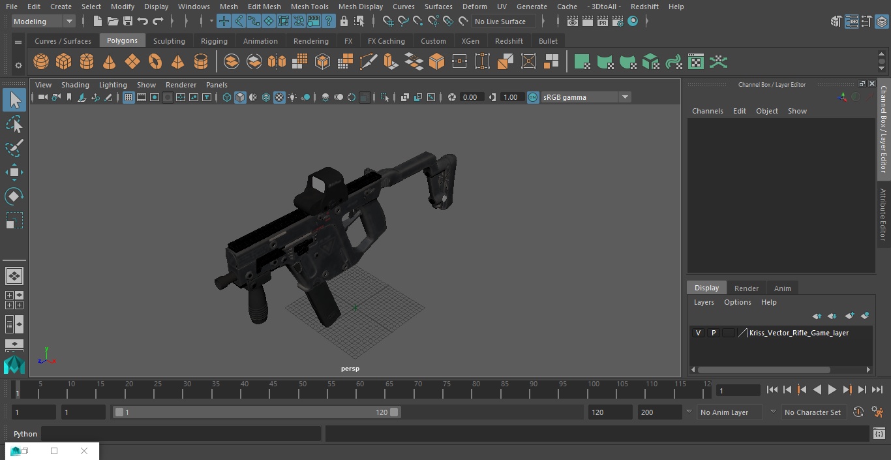Open the Script Editor icon

coord(879,434)
